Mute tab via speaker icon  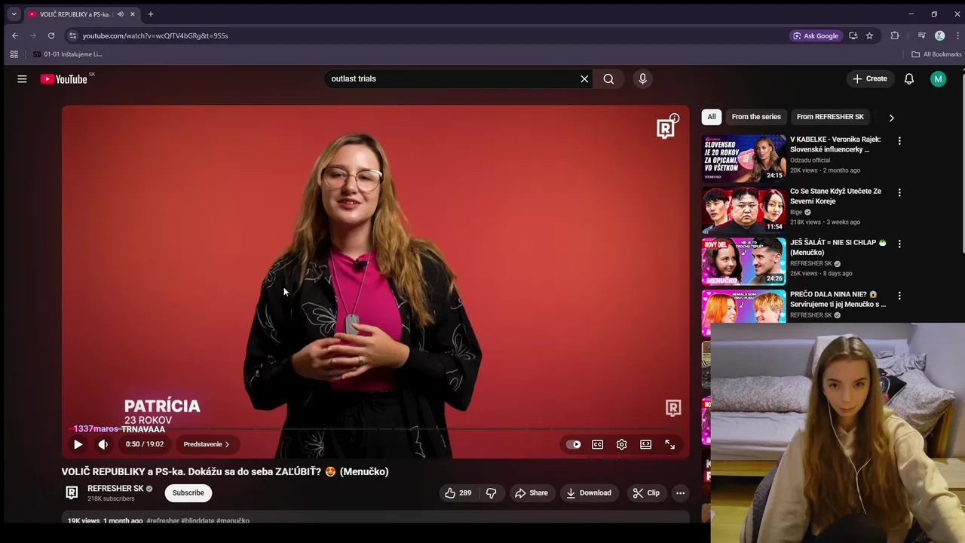tap(121, 14)
